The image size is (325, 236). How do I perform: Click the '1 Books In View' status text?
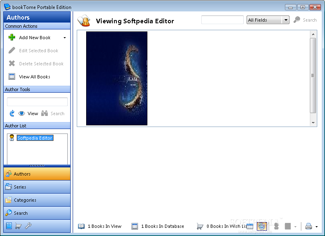pyautogui.click(x=105, y=226)
